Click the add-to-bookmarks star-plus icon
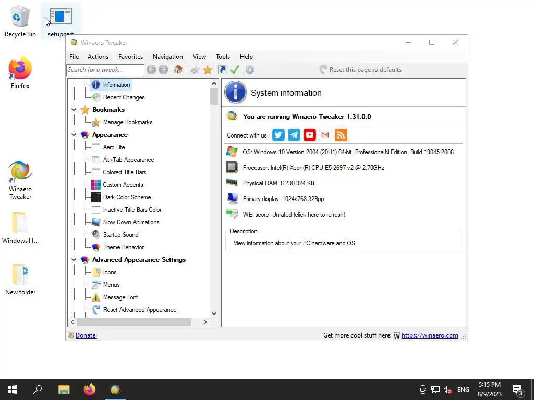534x400 pixels. (195, 70)
